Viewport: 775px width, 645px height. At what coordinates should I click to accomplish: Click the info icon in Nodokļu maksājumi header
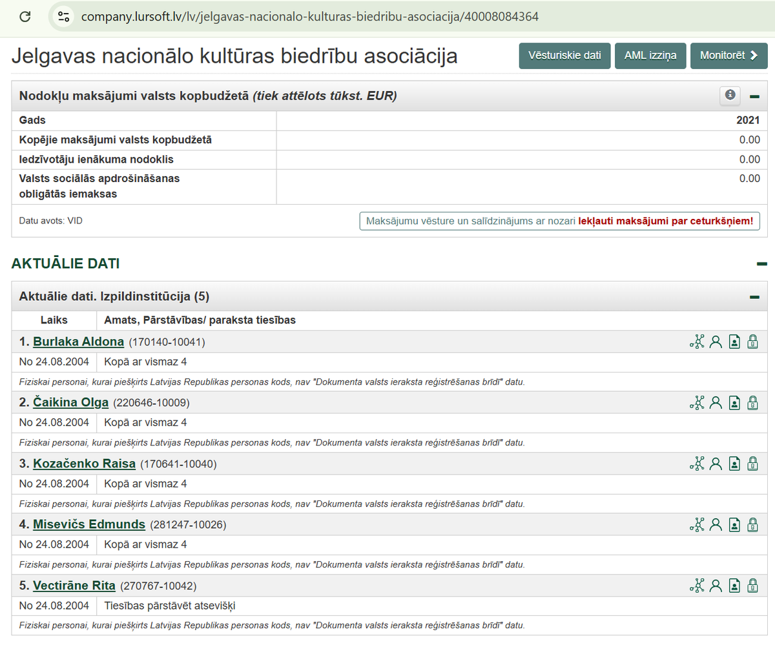pos(730,96)
